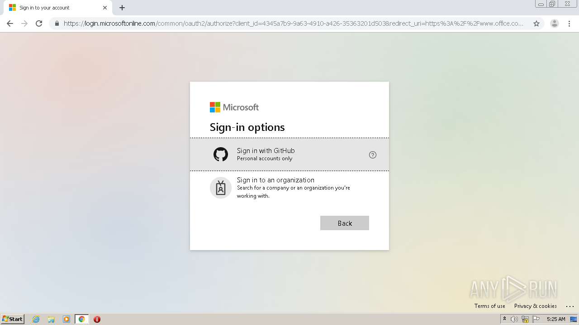
Task: Open the Chrome profile avatar menu
Action: 555,23
